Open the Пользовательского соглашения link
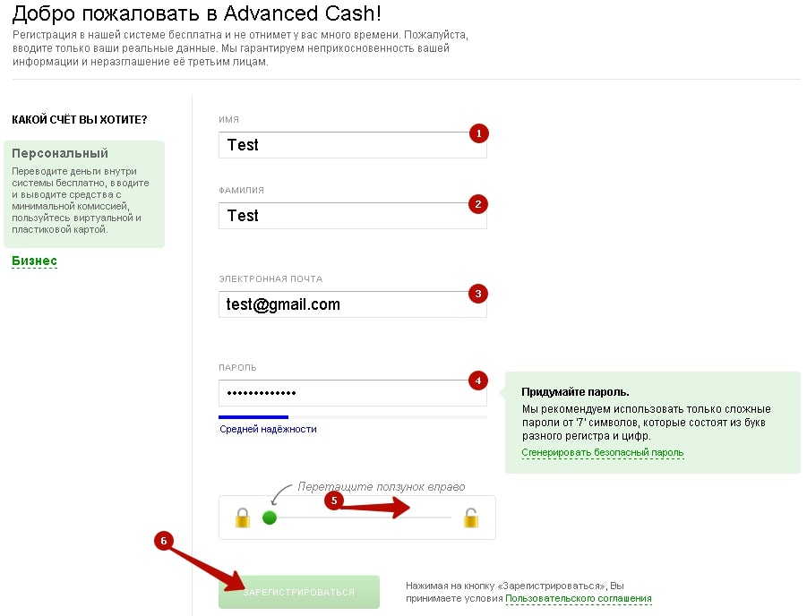Image resolution: width=807 pixels, height=616 pixels. click(x=579, y=598)
